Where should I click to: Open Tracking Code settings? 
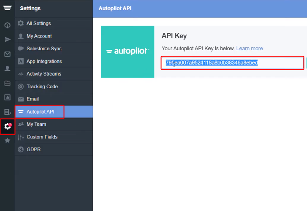54,87
